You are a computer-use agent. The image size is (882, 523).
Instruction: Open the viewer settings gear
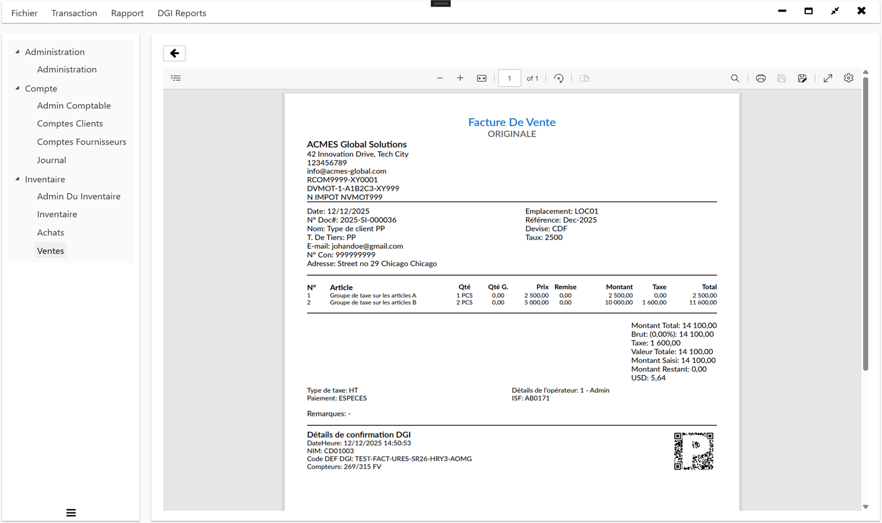point(848,78)
